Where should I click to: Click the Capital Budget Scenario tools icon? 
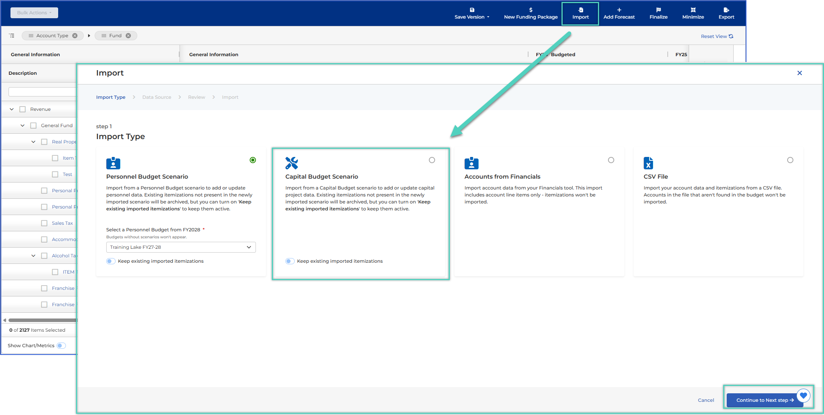click(x=292, y=163)
